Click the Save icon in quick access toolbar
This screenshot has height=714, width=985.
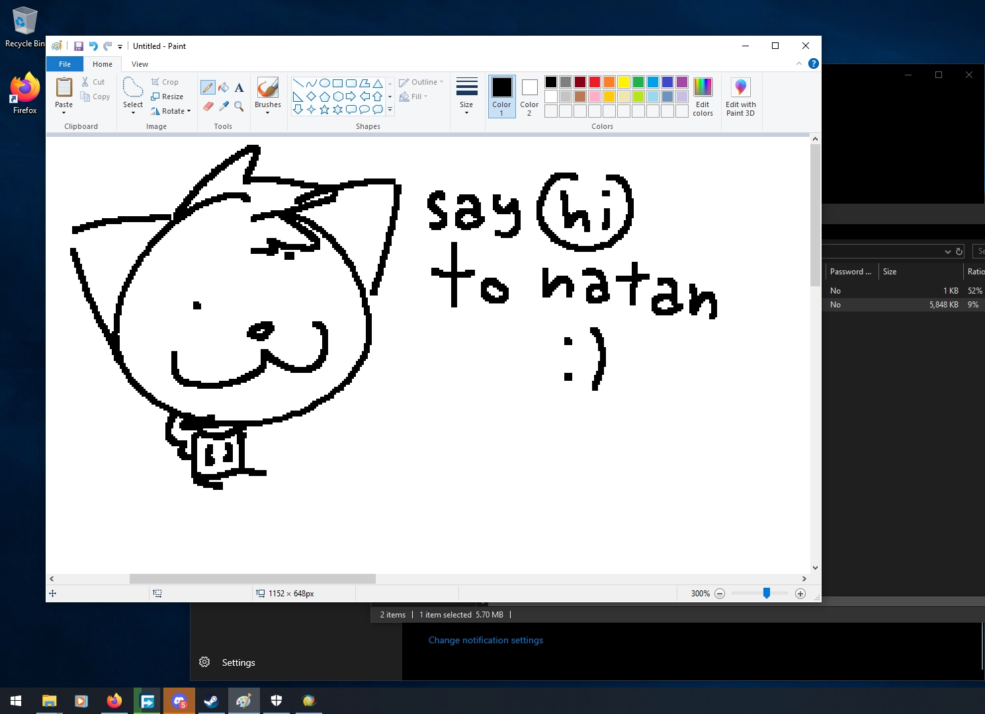coord(79,46)
